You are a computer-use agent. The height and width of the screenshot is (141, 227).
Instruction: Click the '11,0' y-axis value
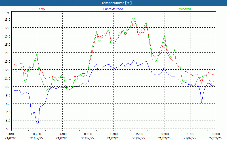click(7, 78)
